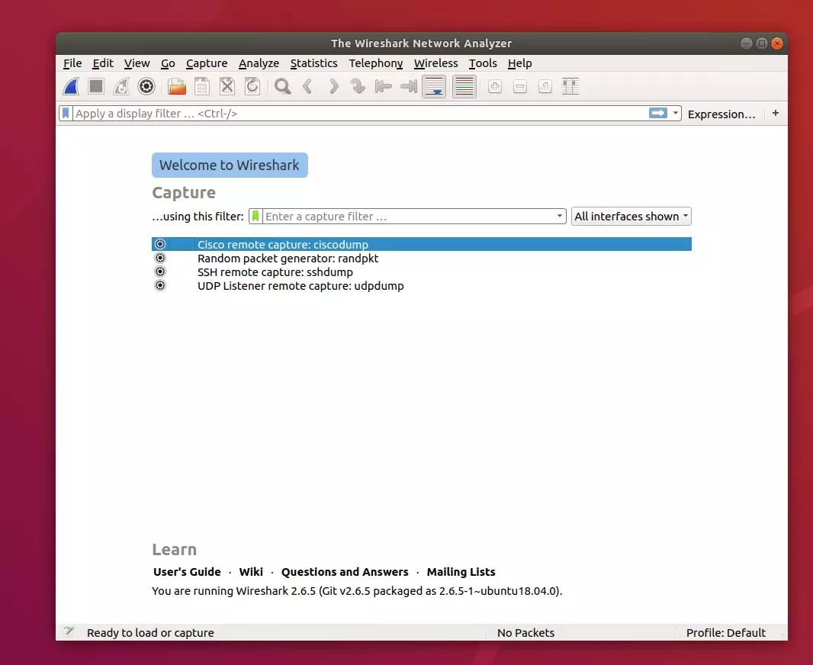This screenshot has width=813, height=665.
Task: Click capture filter green bookmark icon
Action: coord(255,216)
